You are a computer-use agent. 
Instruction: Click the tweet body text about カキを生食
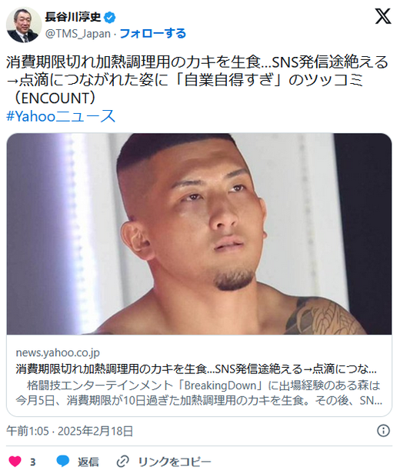coord(197,80)
